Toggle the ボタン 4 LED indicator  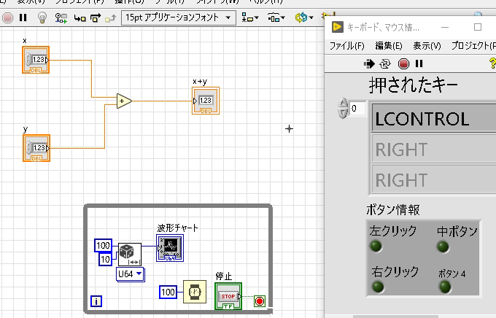click(445, 287)
